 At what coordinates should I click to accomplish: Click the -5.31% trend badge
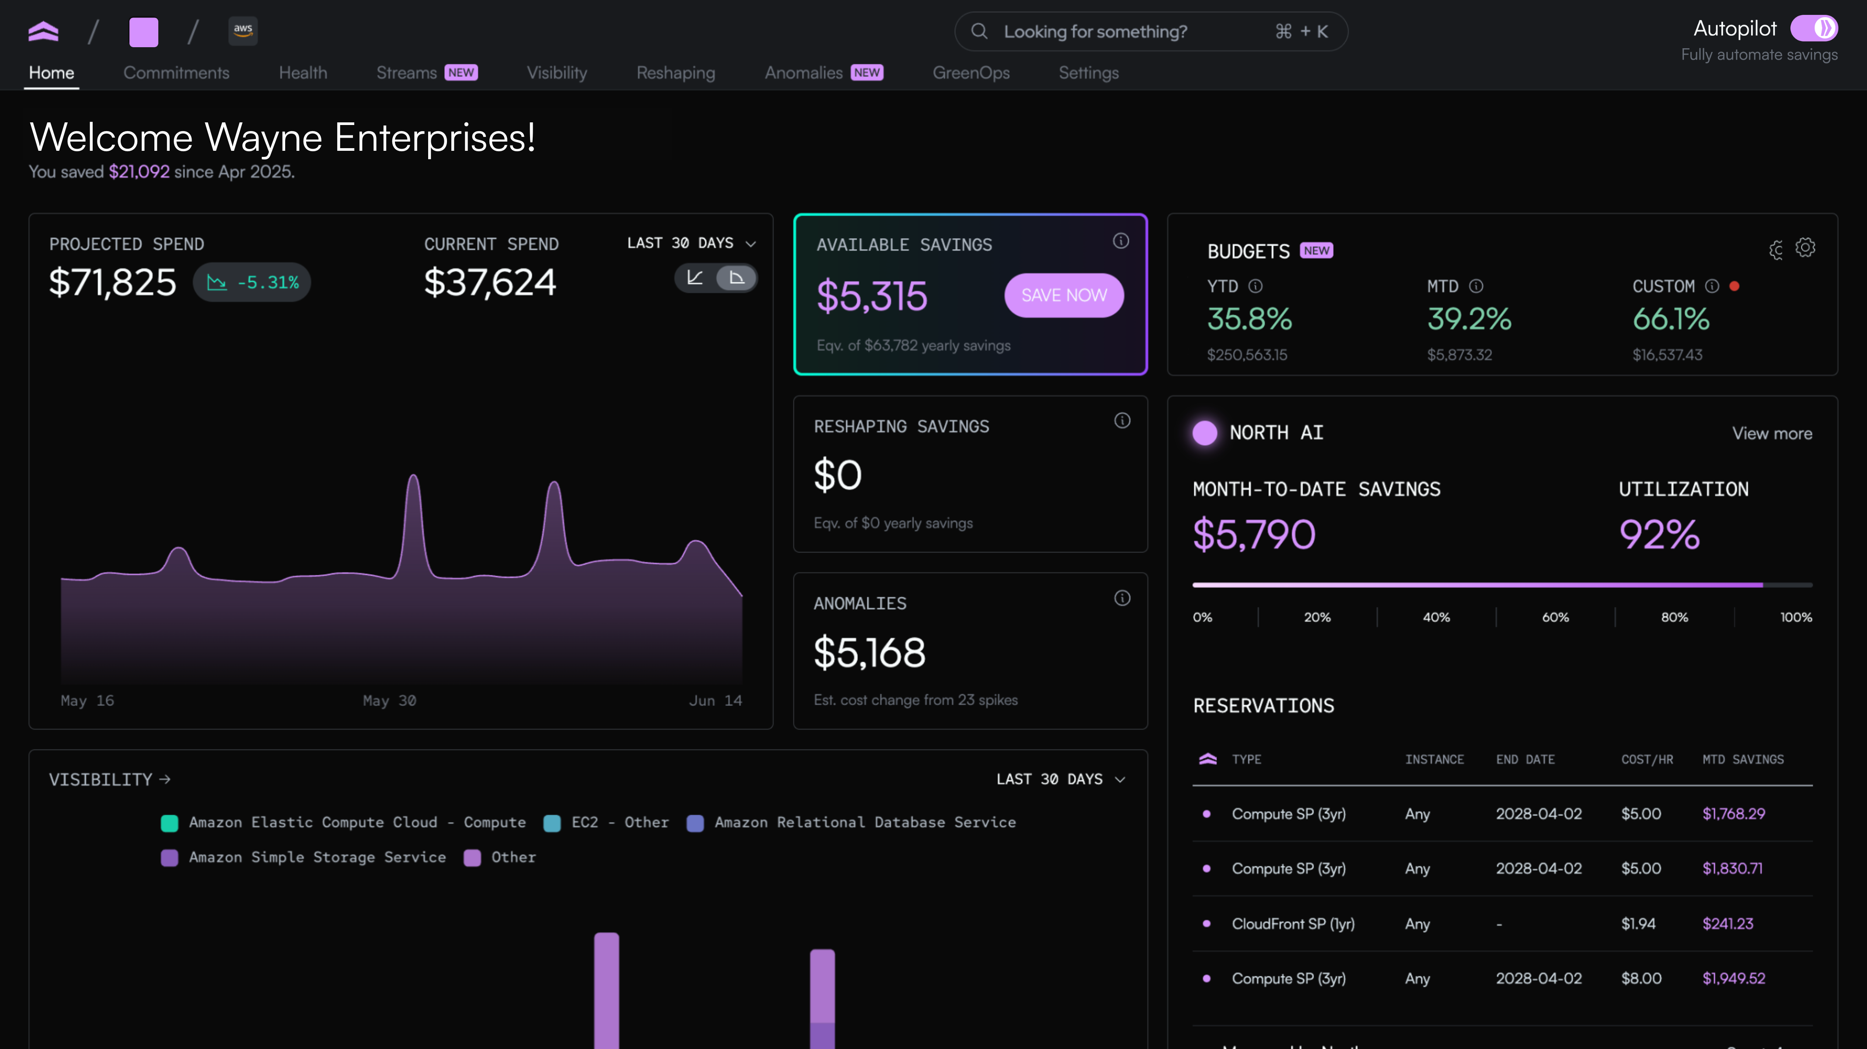tap(252, 282)
